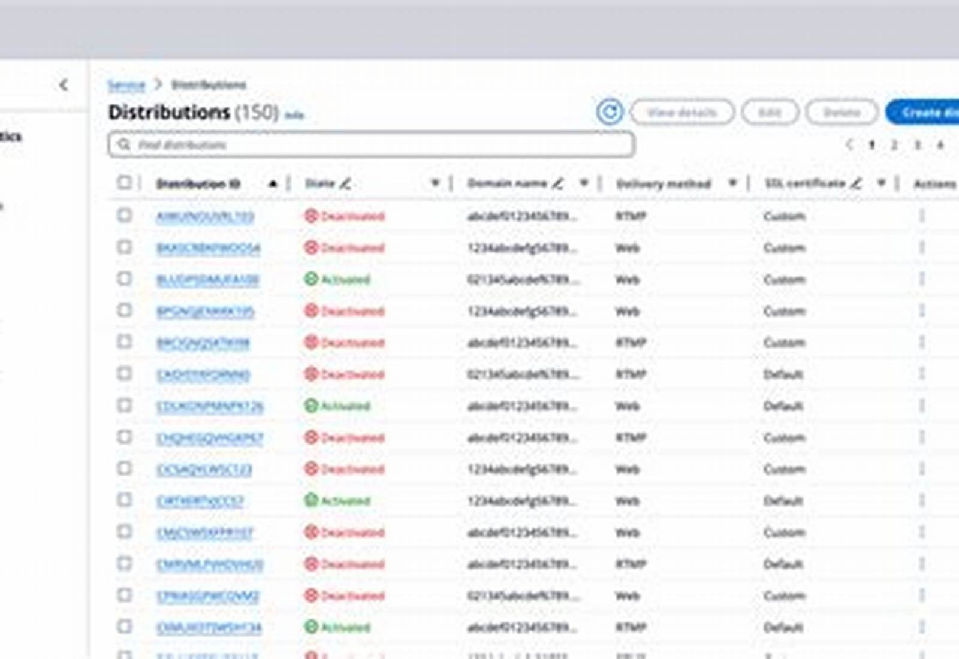Select the thirteenth row's checkbox
Screen dimensions: 959x659
click(x=124, y=594)
